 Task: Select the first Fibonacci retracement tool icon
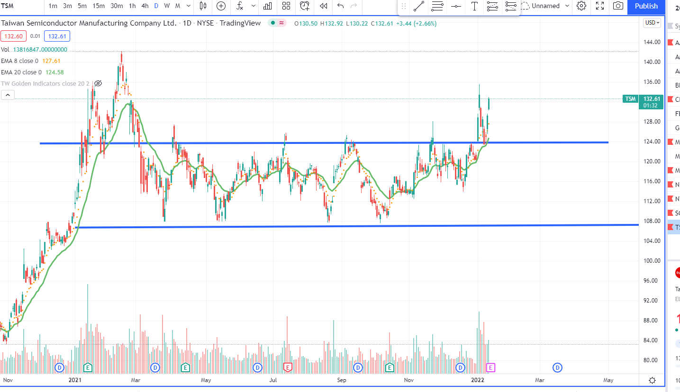[492, 6]
